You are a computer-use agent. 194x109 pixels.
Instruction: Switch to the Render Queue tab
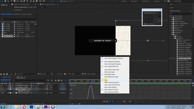(x=7, y=77)
